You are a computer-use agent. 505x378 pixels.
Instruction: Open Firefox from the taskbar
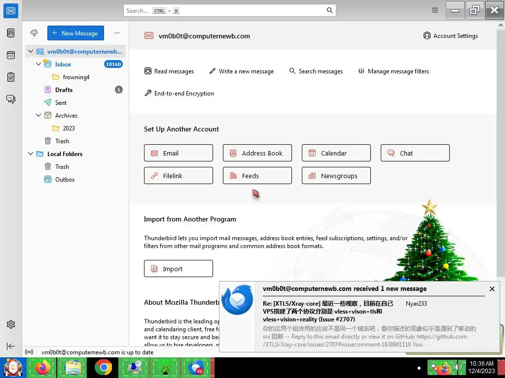pos(42,367)
